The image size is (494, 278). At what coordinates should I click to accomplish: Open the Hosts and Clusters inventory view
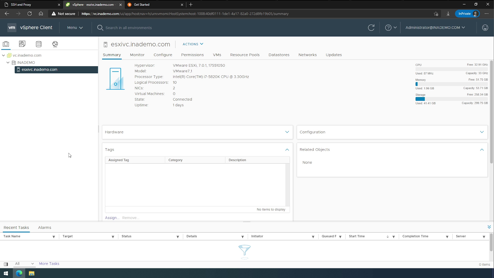coord(6,44)
